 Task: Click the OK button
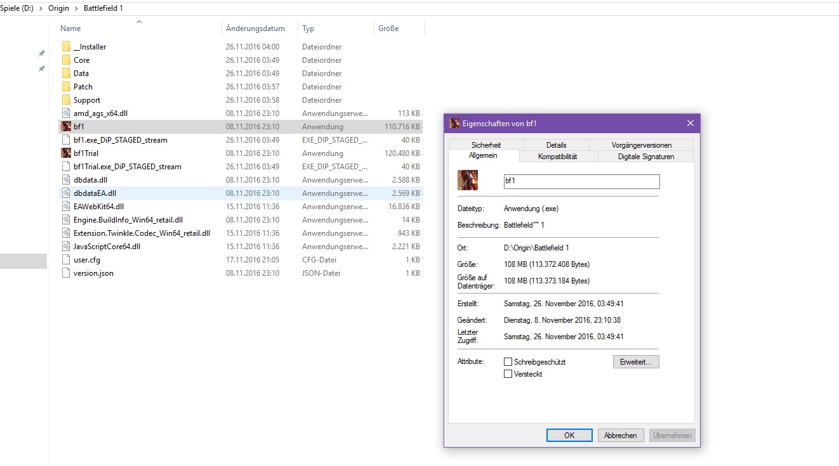[569, 436]
